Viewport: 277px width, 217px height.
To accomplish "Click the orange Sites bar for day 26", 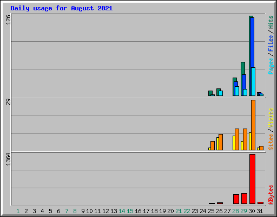I will click(221, 142).
